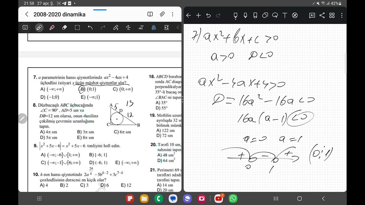This screenshot has height=205, width=365.
Task: Toggle the finger drawing disabled icon
Action: pos(295,15)
